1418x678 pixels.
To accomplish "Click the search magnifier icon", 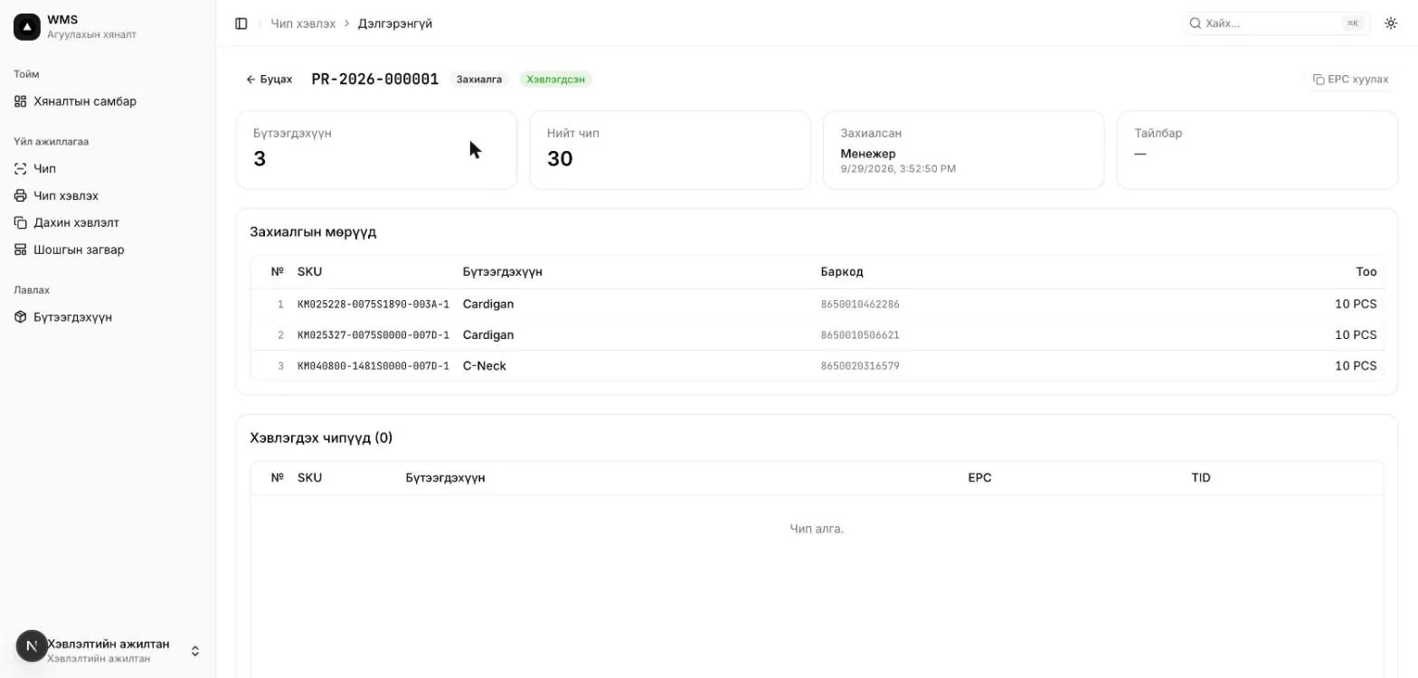I will click(1195, 24).
